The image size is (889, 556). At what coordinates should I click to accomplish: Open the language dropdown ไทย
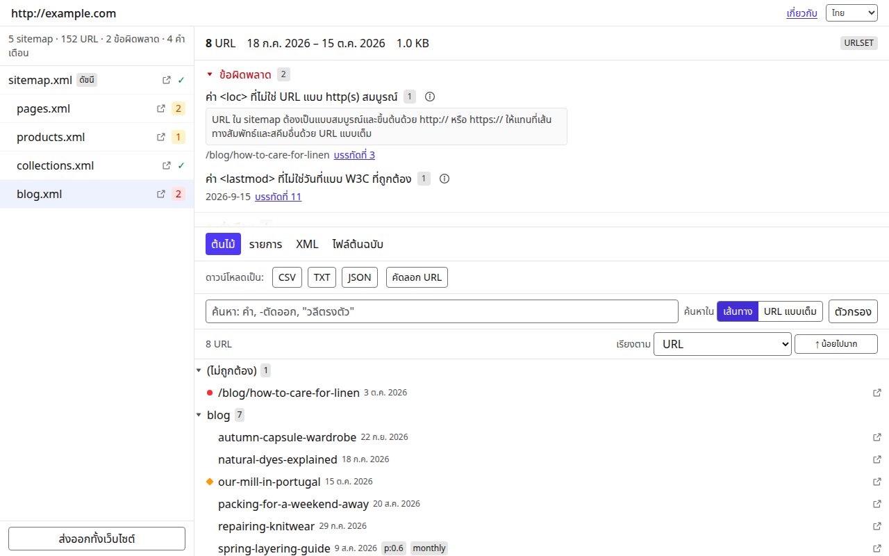(x=851, y=13)
